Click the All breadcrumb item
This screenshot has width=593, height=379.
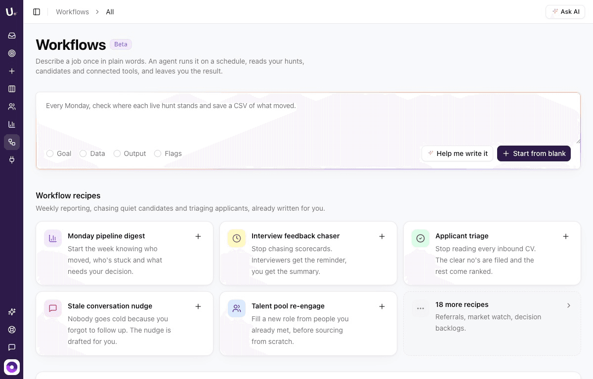coord(110,12)
